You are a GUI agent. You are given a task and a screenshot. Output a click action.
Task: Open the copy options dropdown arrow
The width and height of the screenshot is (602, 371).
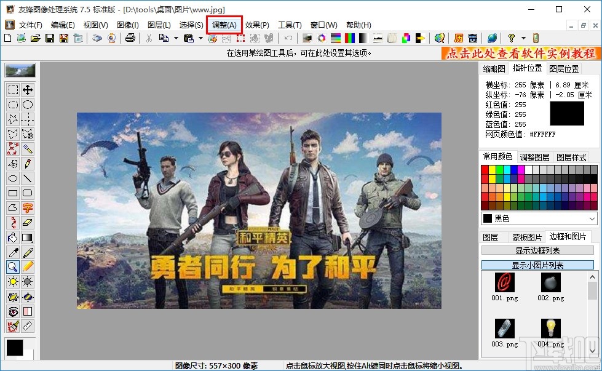[x=176, y=38]
